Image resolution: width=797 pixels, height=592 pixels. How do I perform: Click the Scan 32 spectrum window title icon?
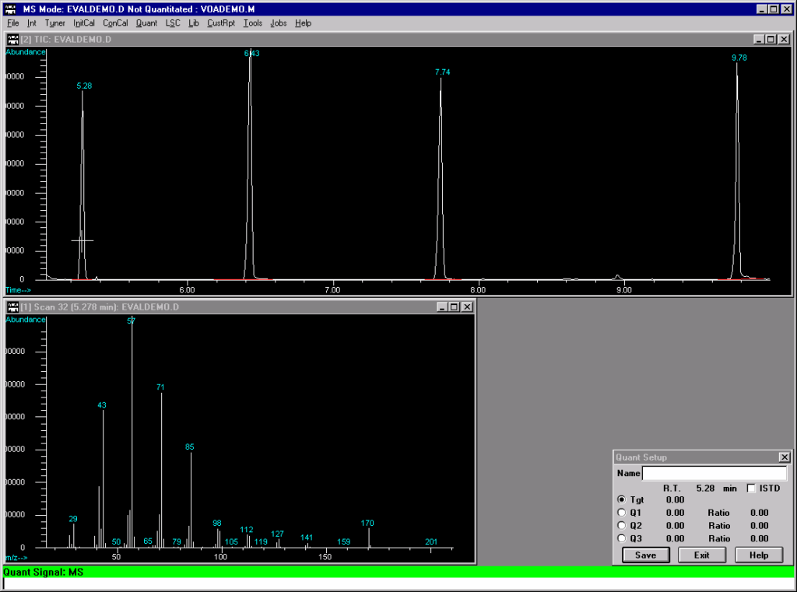[x=11, y=307]
